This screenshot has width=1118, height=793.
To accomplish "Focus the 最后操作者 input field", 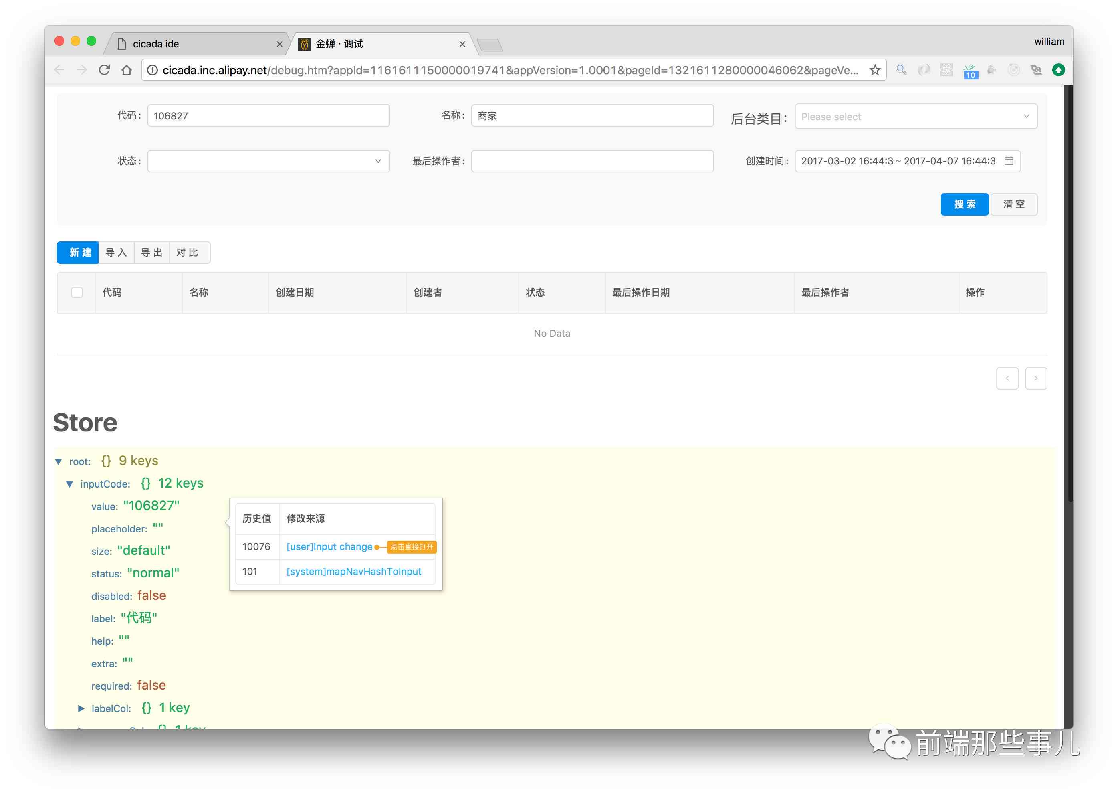I will [592, 161].
